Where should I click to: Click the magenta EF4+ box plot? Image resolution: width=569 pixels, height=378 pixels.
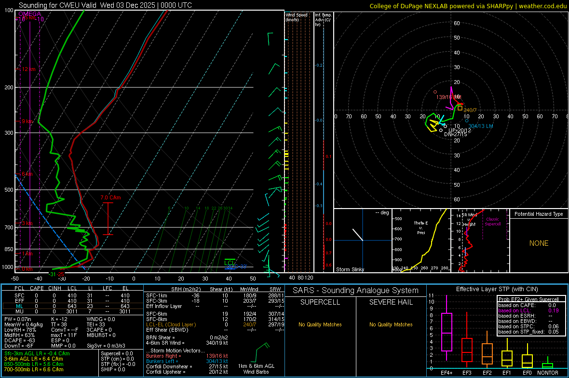[447, 328]
